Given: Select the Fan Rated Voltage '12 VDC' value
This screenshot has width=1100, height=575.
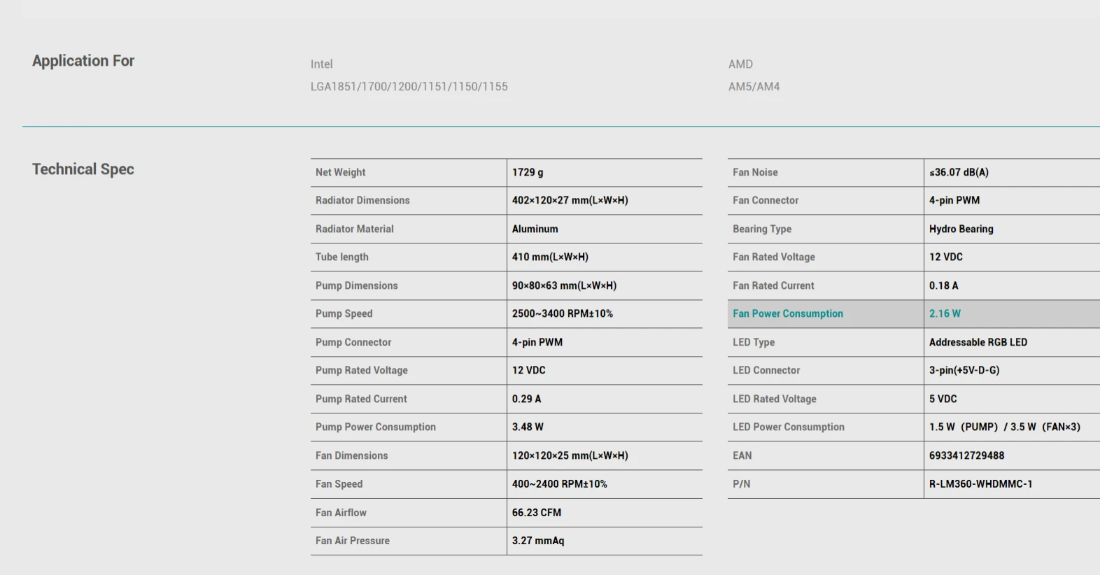Looking at the screenshot, I should point(946,257).
